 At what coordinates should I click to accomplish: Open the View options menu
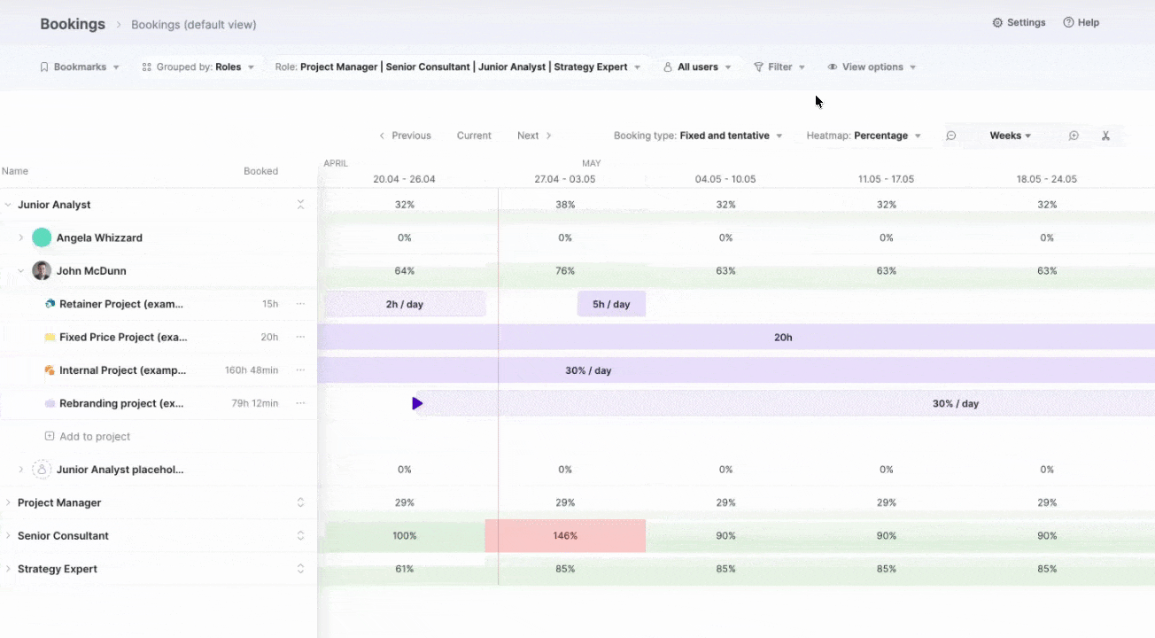pos(872,66)
